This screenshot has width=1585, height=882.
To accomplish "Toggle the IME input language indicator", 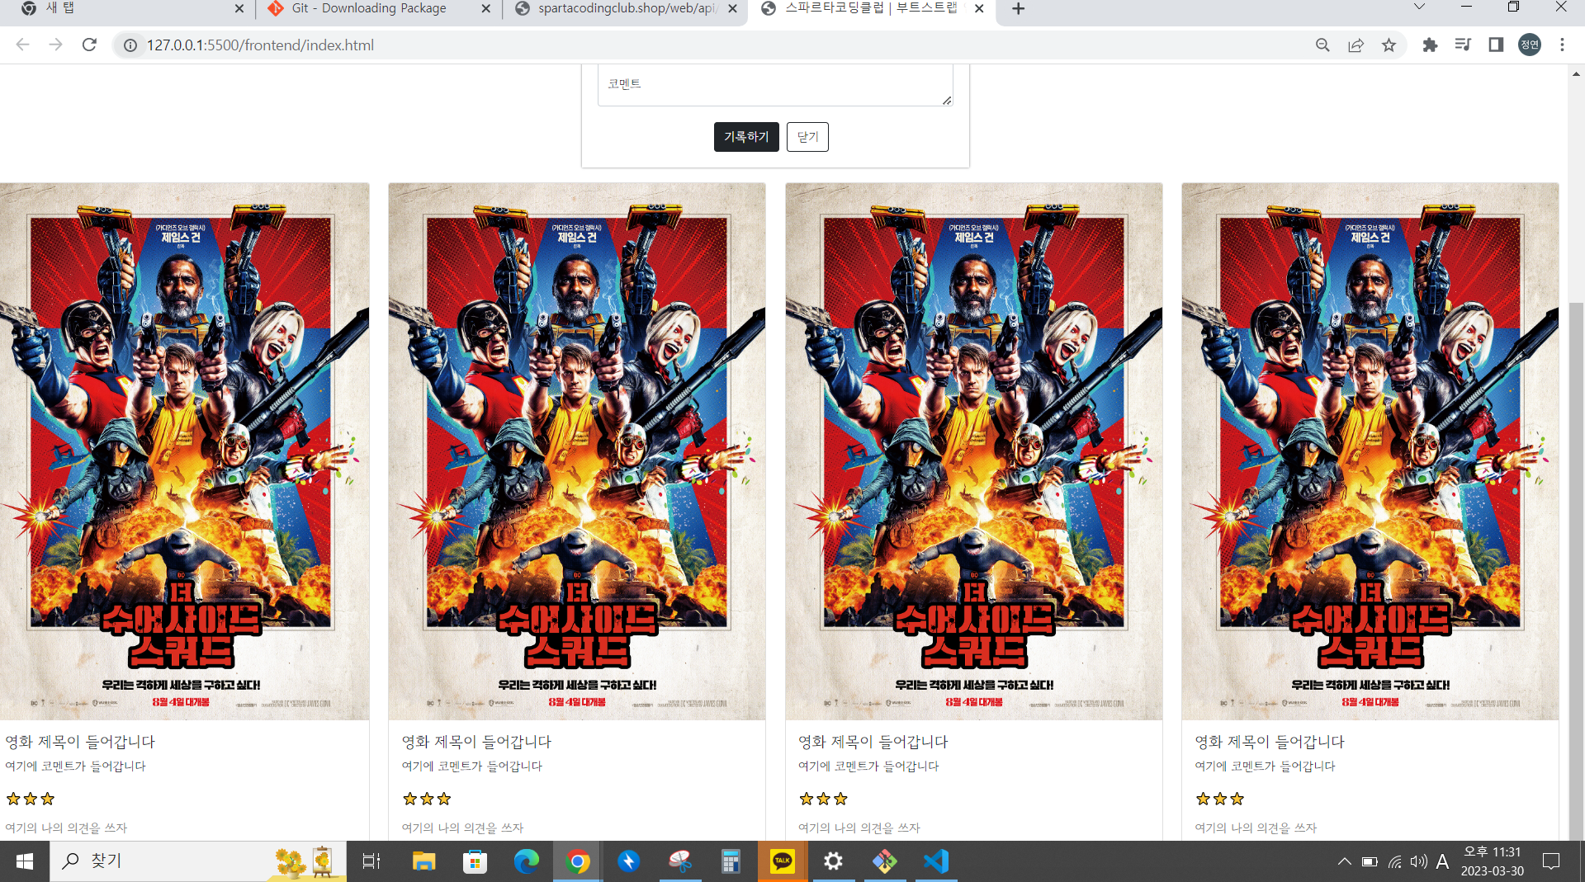I will point(1442,861).
